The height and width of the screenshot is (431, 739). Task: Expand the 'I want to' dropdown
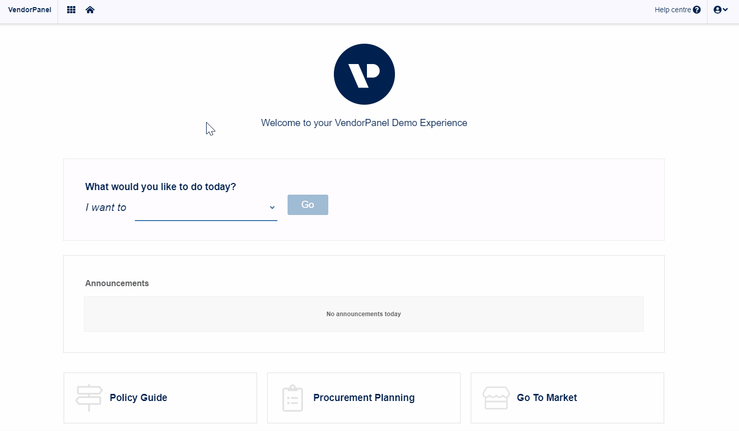point(206,208)
